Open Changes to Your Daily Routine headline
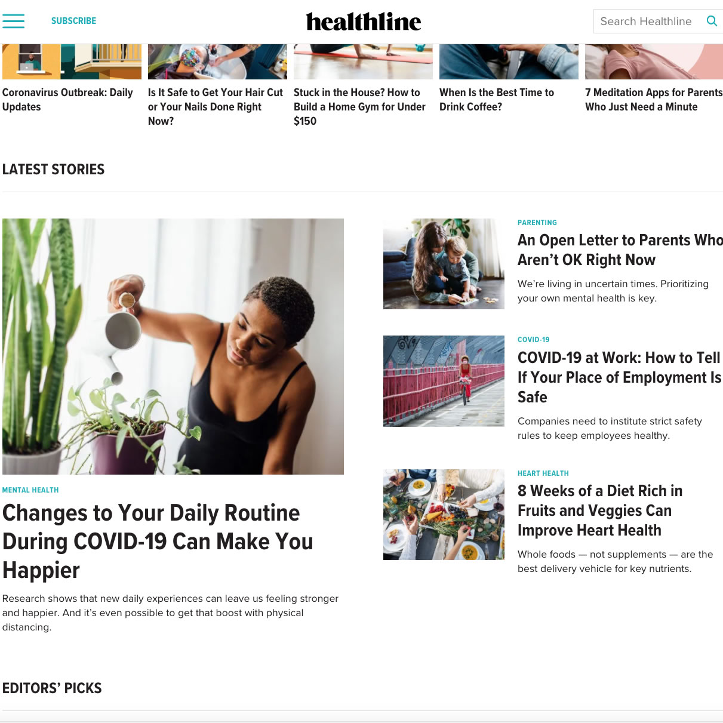The image size is (723, 723). (158, 542)
